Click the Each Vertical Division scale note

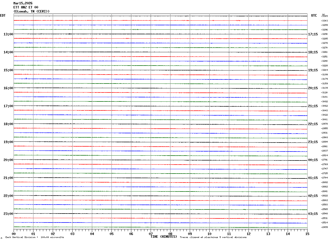pos(35,237)
